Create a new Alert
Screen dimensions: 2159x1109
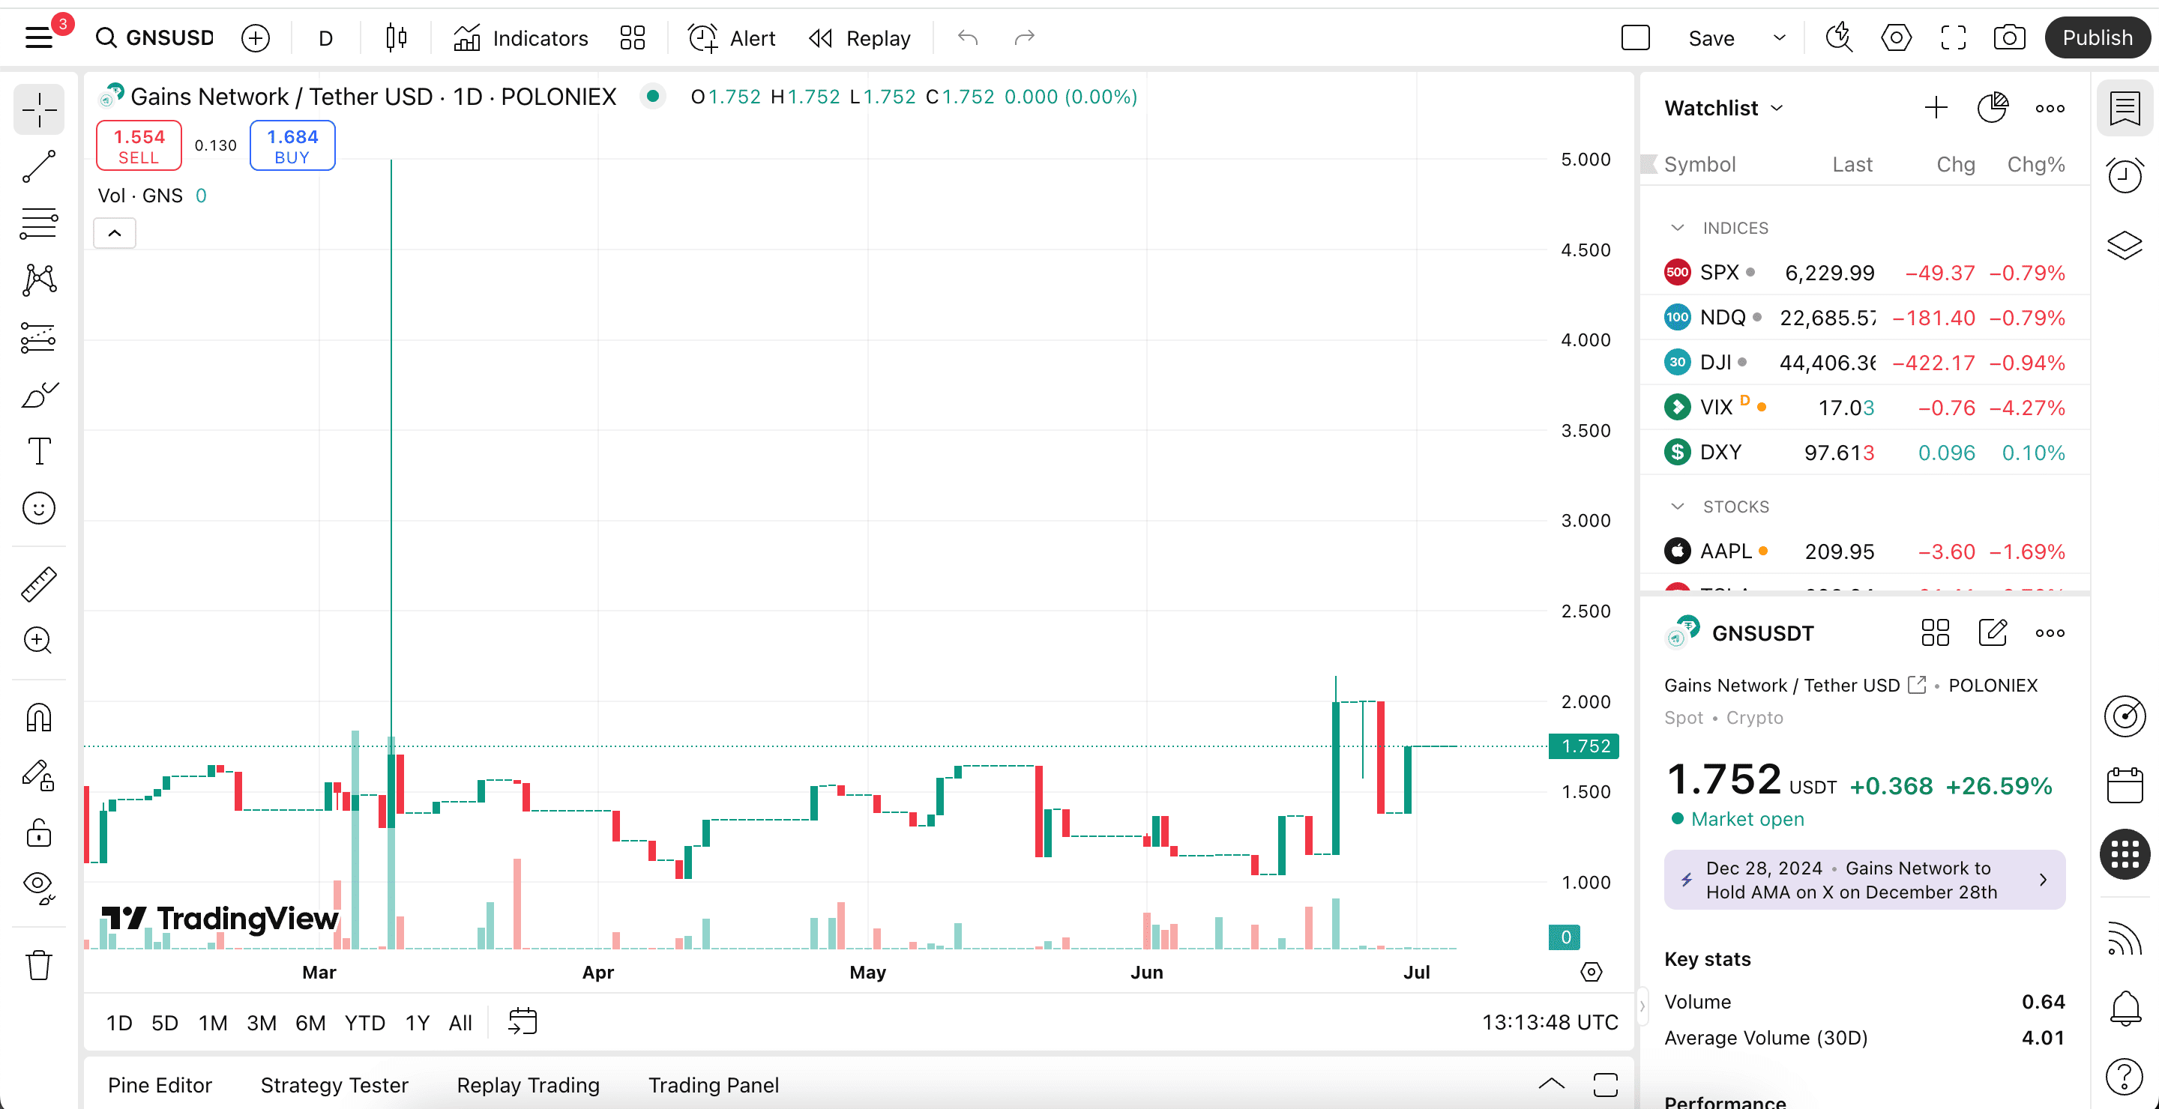tap(732, 37)
